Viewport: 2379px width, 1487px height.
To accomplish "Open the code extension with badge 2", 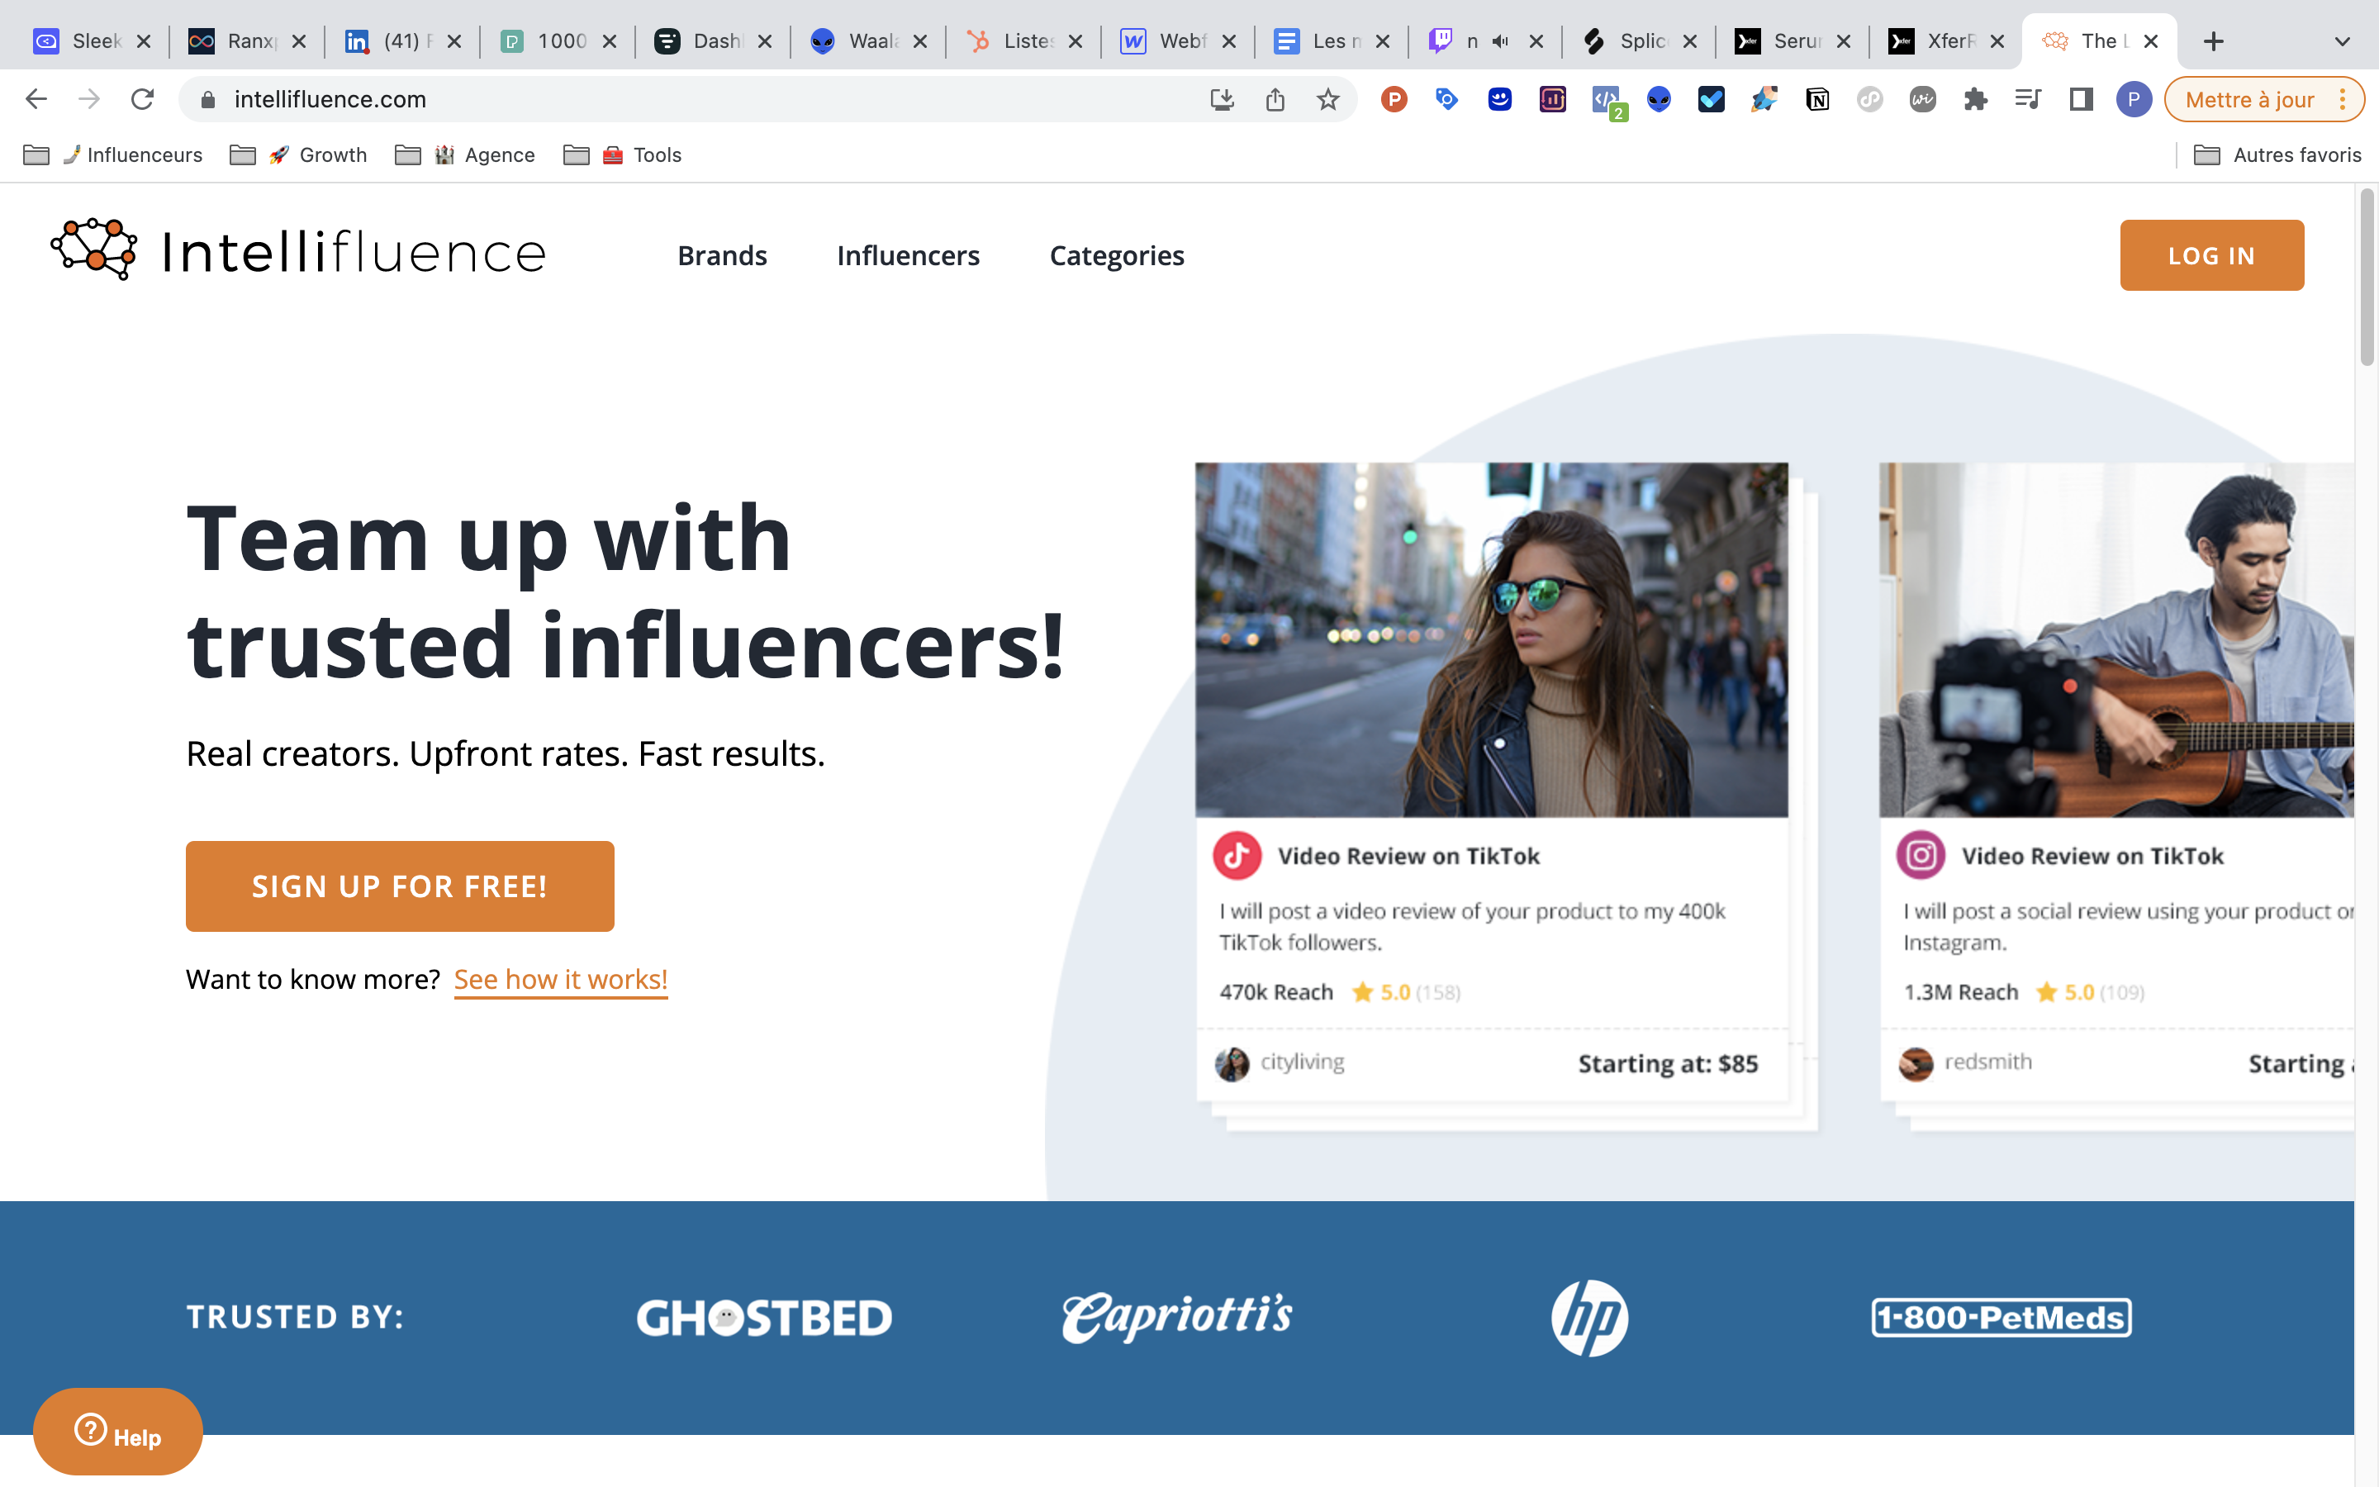I will point(1607,102).
